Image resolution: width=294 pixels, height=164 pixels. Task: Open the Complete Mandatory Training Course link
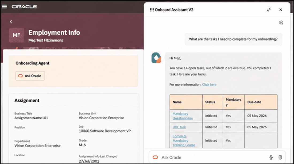184,140
